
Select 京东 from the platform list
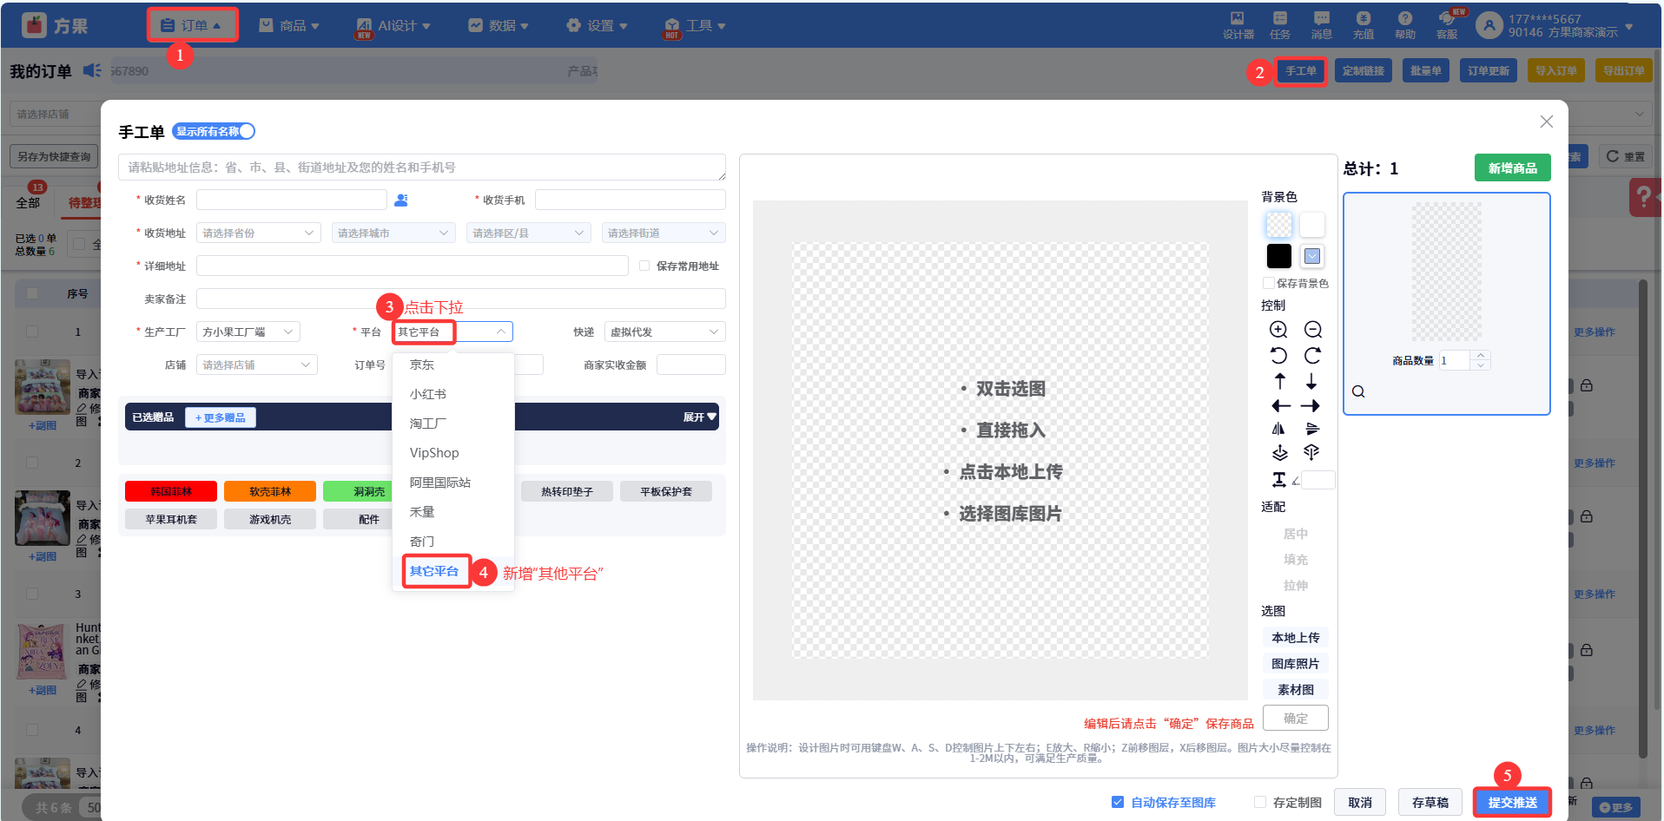(453, 365)
